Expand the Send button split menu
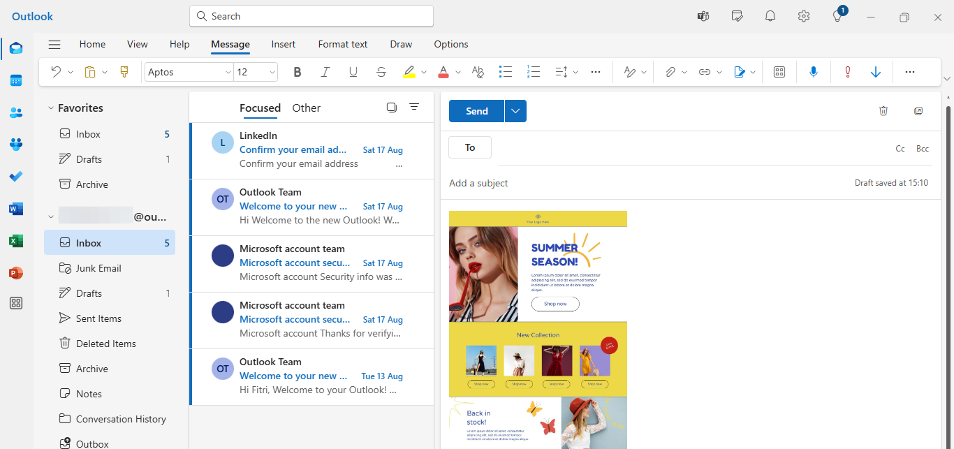The height and width of the screenshot is (449, 954). click(x=515, y=110)
